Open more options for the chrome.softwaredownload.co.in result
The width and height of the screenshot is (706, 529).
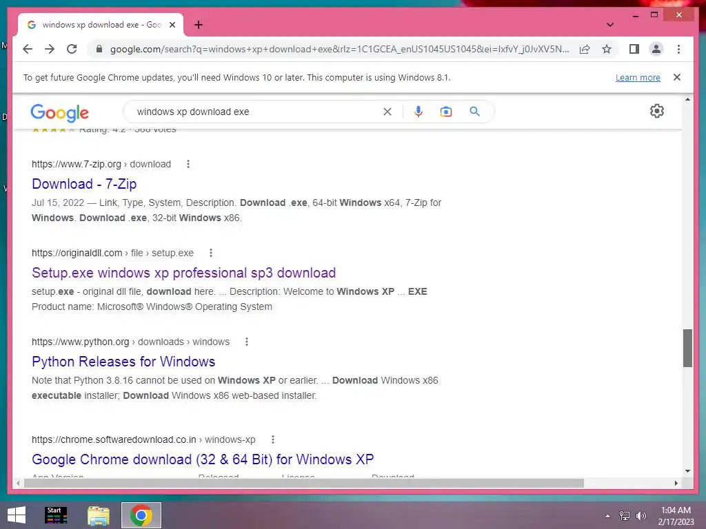click(x=273, y=439)
